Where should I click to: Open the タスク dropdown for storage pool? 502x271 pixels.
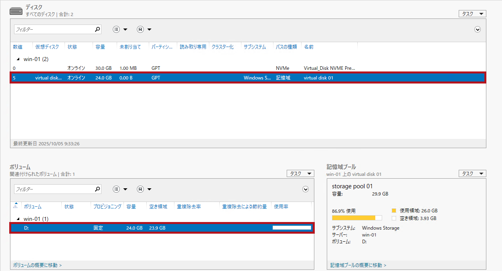point(472,173)
